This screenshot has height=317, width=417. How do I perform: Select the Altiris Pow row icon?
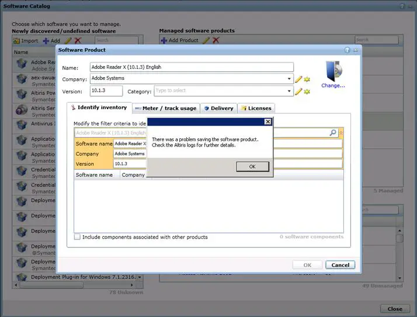coord(22,95)
